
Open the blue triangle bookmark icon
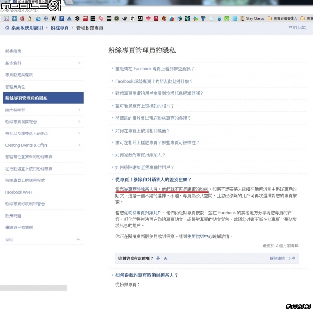click(x=69, y=19)
